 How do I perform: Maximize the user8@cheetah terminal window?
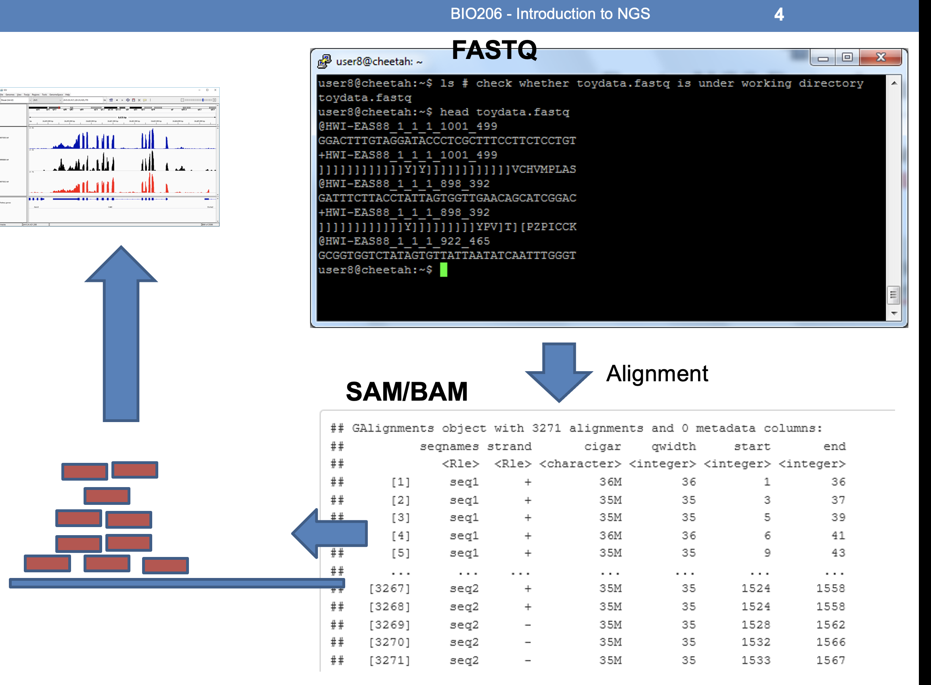[847, 58]
